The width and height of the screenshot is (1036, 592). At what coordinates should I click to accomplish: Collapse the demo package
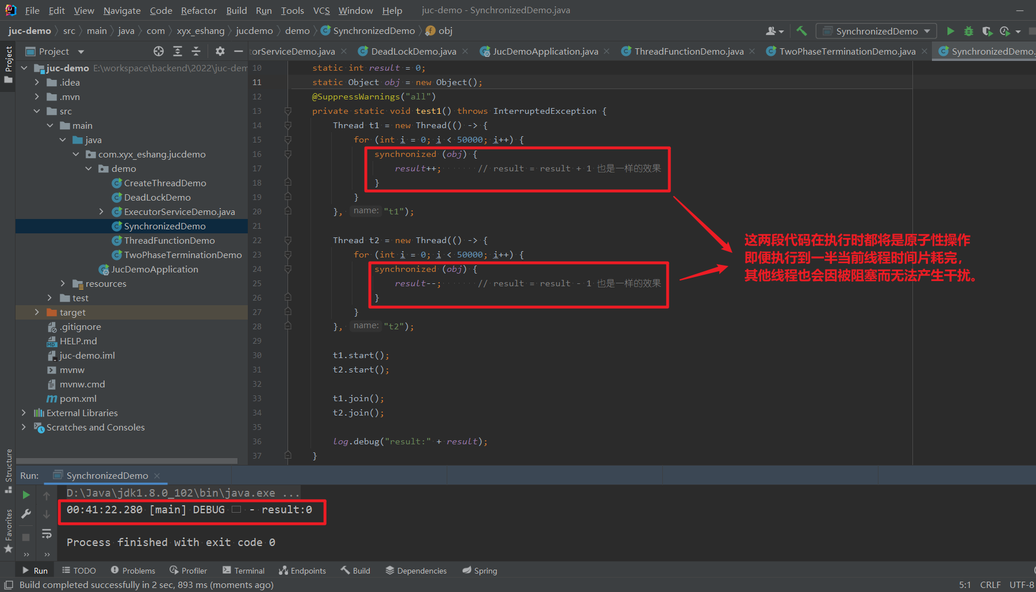tap(89, 168)
